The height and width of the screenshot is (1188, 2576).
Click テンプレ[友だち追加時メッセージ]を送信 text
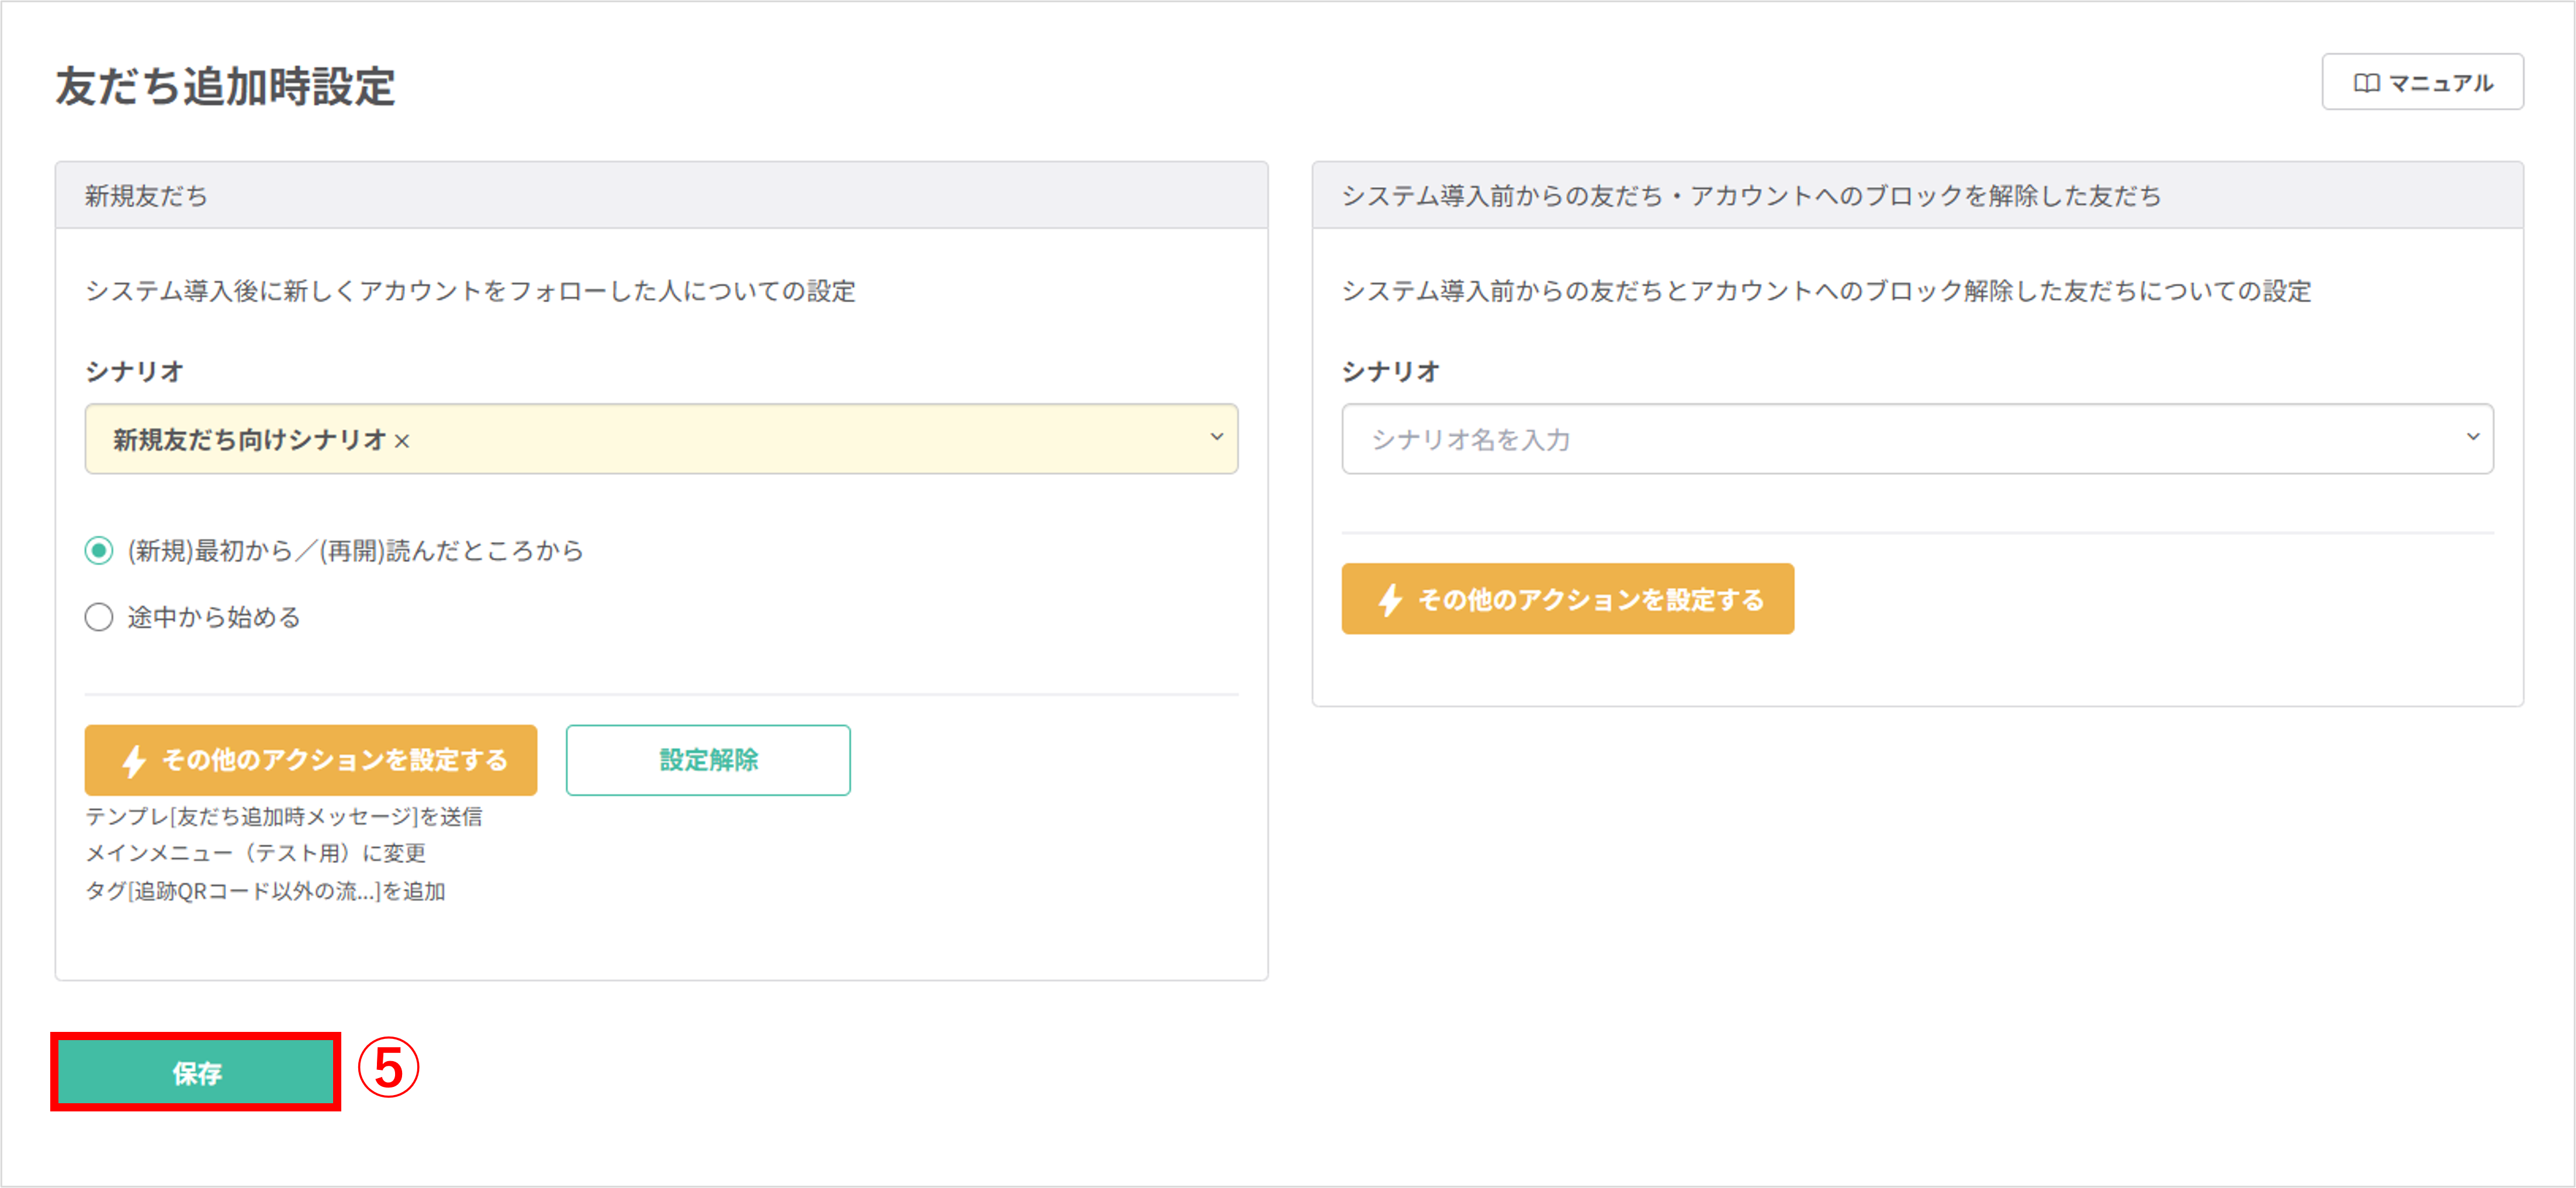284,817
